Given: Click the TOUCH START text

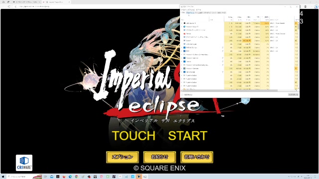Looking at the screenshot, I should (x=159, y=136).
